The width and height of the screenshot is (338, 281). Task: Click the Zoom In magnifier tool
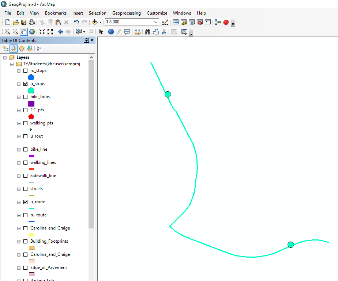(x=7, y=31)
